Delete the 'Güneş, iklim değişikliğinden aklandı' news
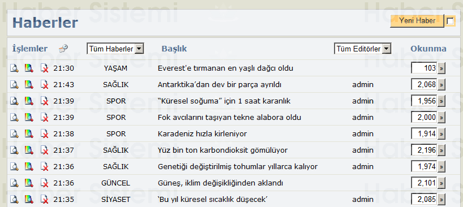Viewport: 463px width, 207px height. tap(44, 183)
